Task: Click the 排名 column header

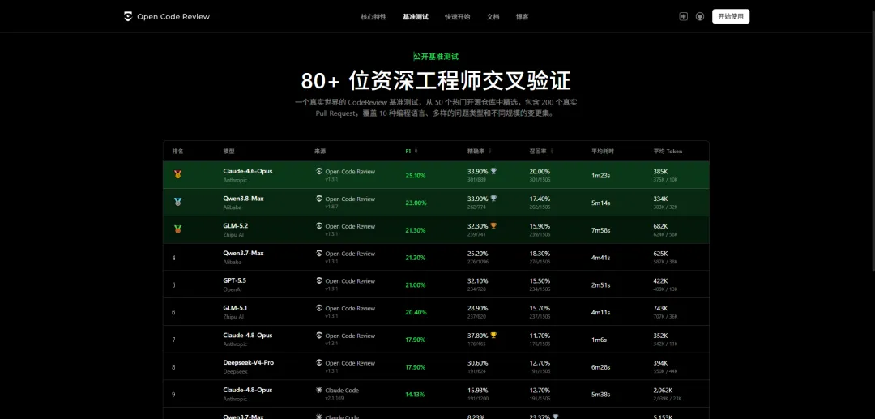Action: click(177, 152)
